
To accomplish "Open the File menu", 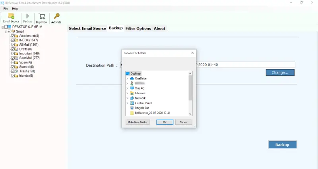I will point(6,8).
